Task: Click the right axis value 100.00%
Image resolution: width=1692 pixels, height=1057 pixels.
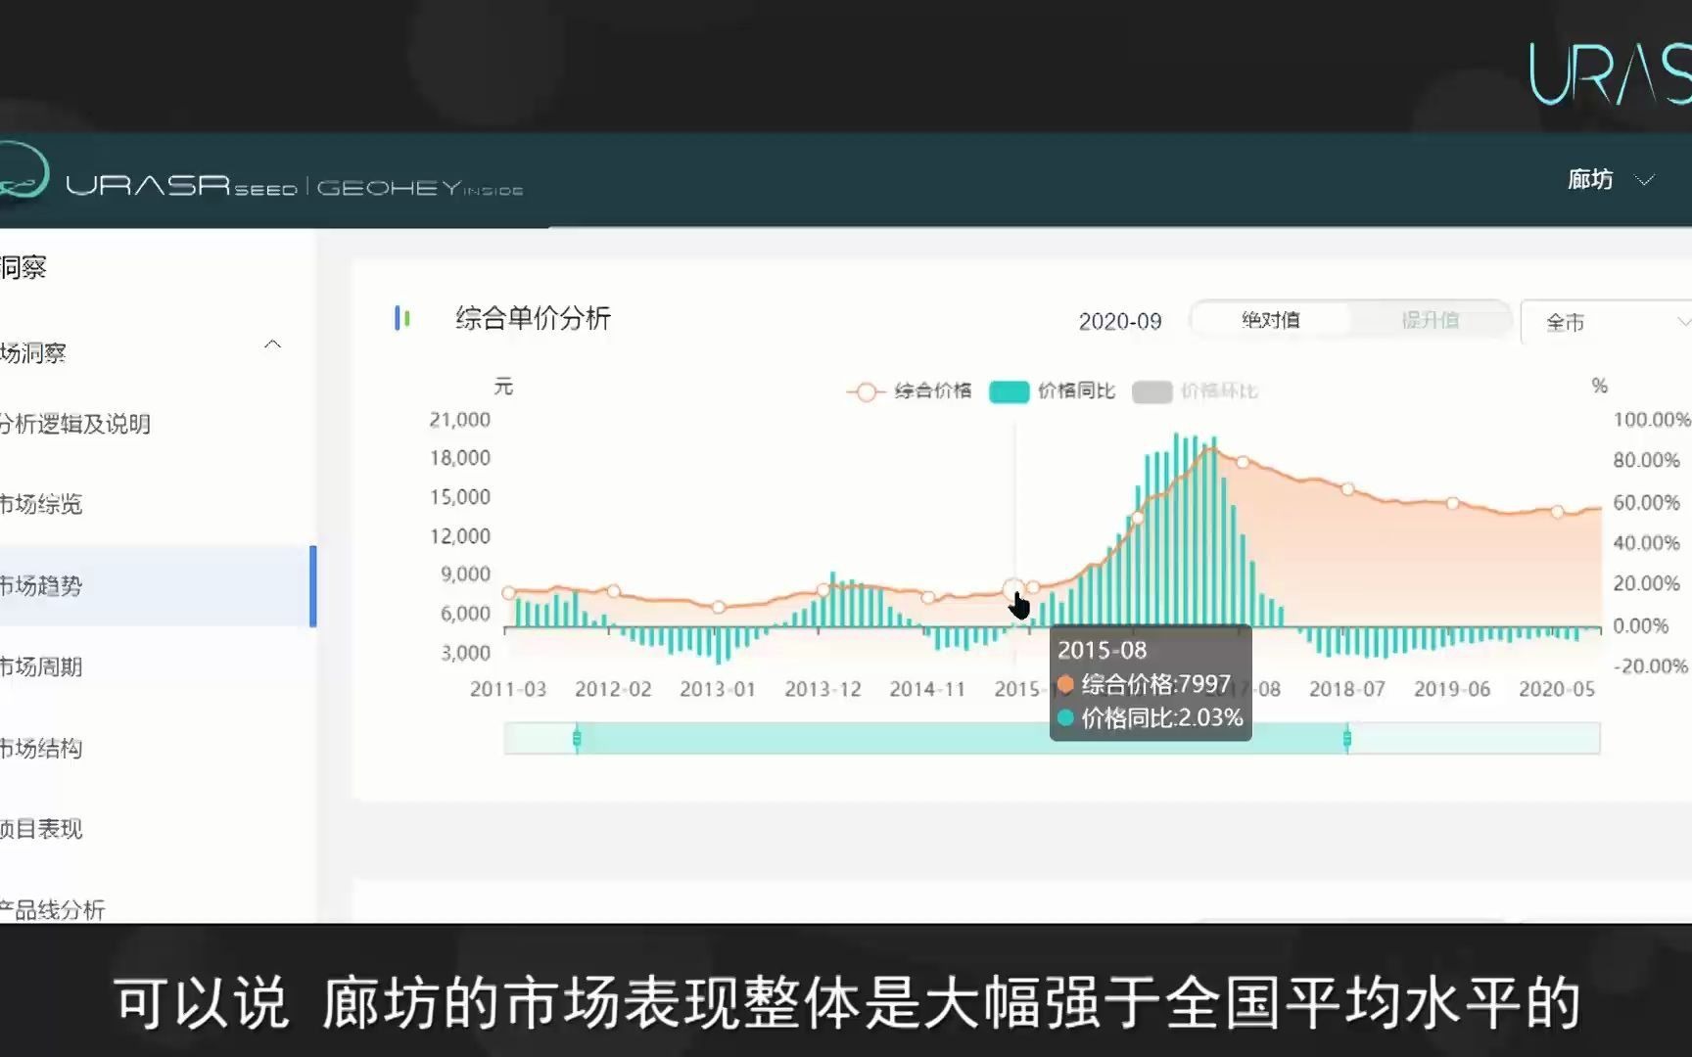Action: [x=1652, y=420]
